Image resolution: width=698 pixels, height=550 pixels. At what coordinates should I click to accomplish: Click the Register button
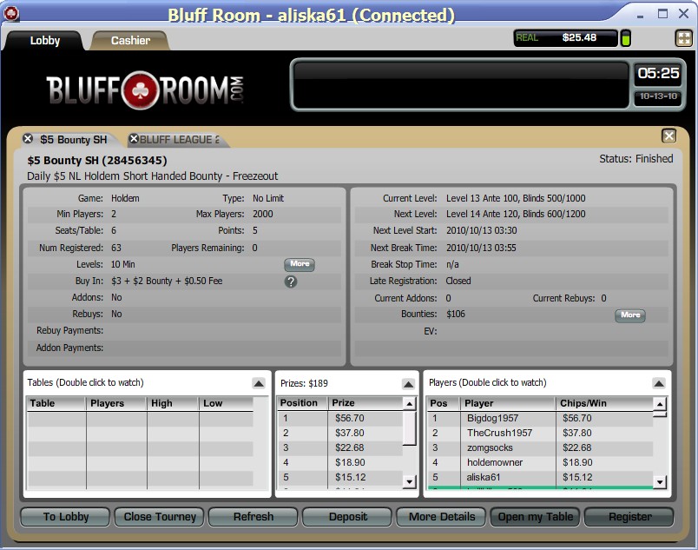(629, 517)
